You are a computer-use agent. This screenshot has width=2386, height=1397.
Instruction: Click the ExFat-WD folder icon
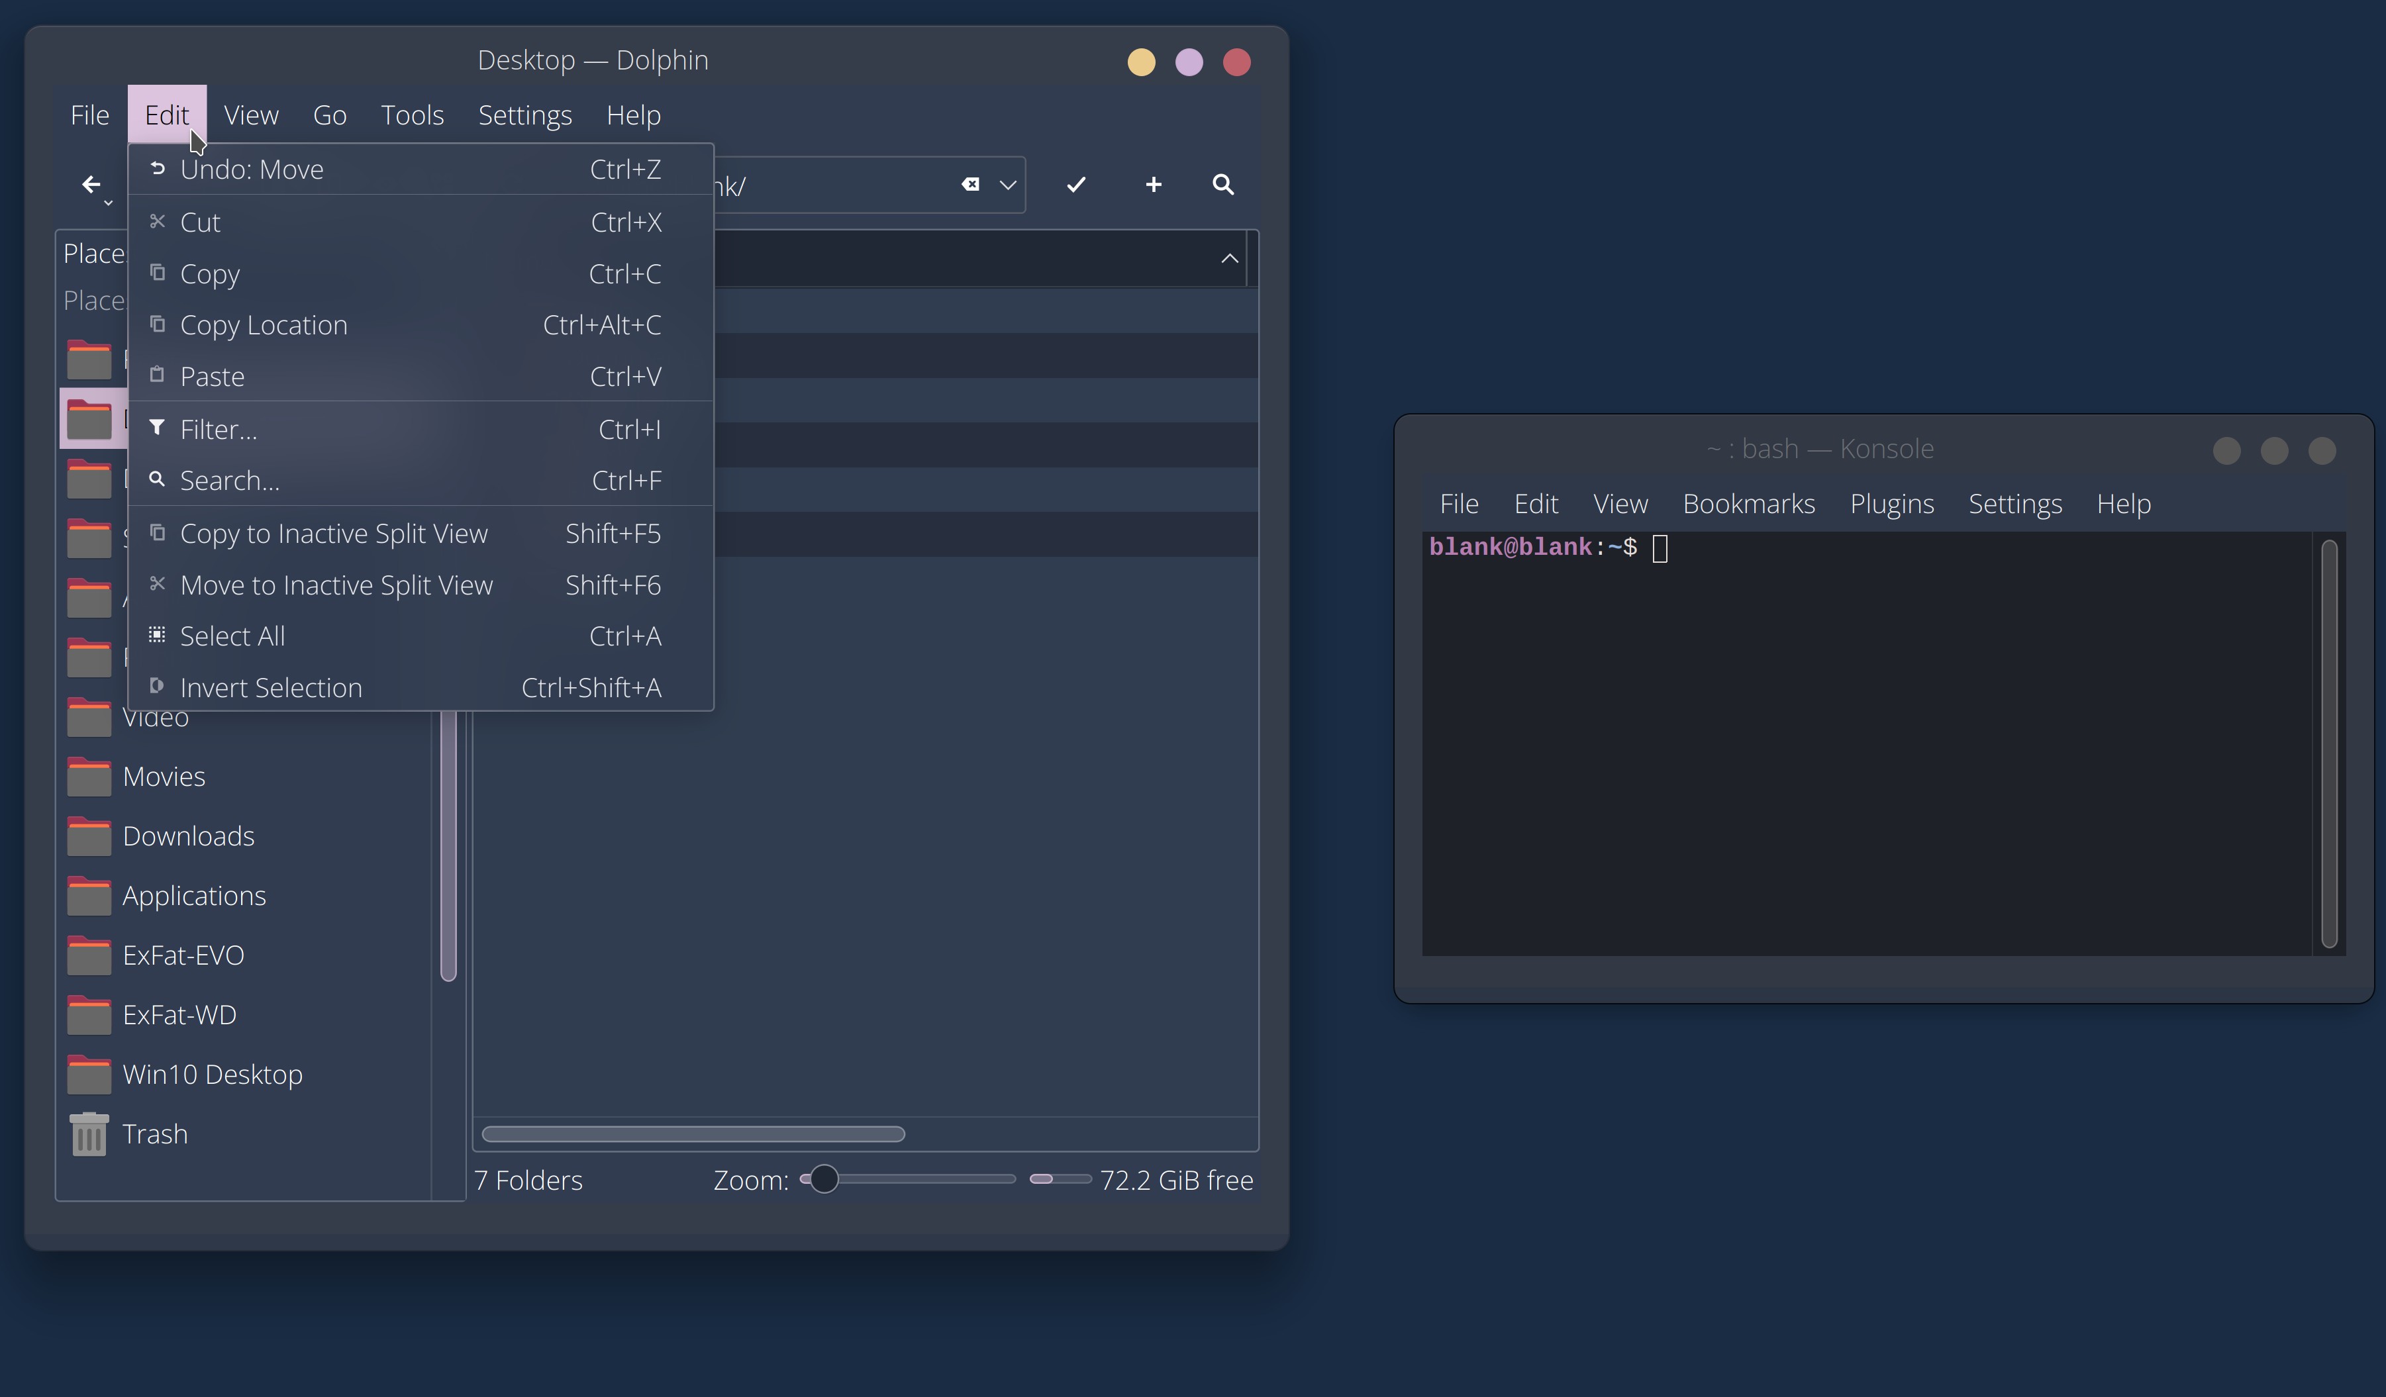coord(89,1016)
